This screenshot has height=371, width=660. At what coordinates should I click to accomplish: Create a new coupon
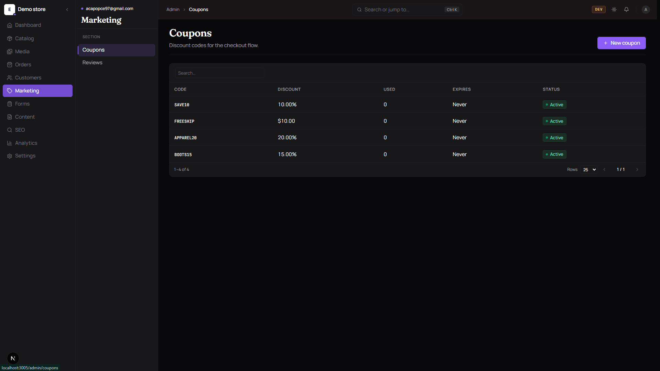[x=621, y=43]
